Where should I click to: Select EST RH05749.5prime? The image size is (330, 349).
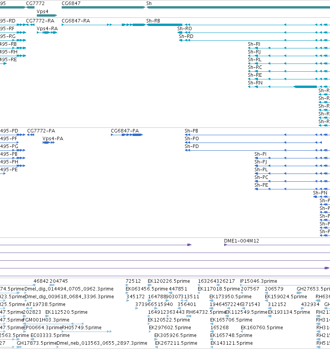(81, 328)
